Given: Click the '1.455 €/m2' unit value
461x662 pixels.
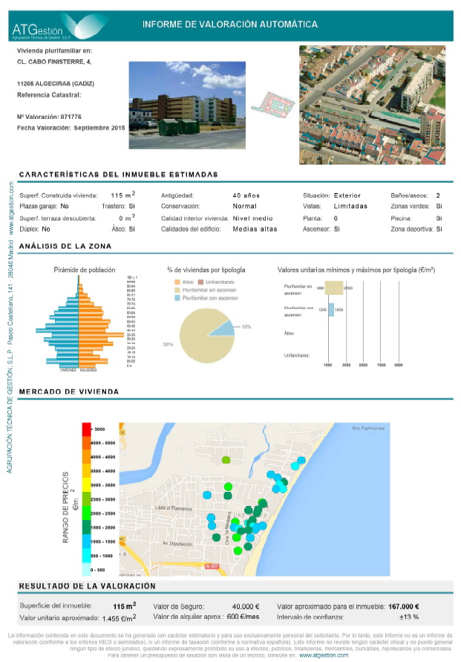Looking at the screenshot, I should click(119, 617).
